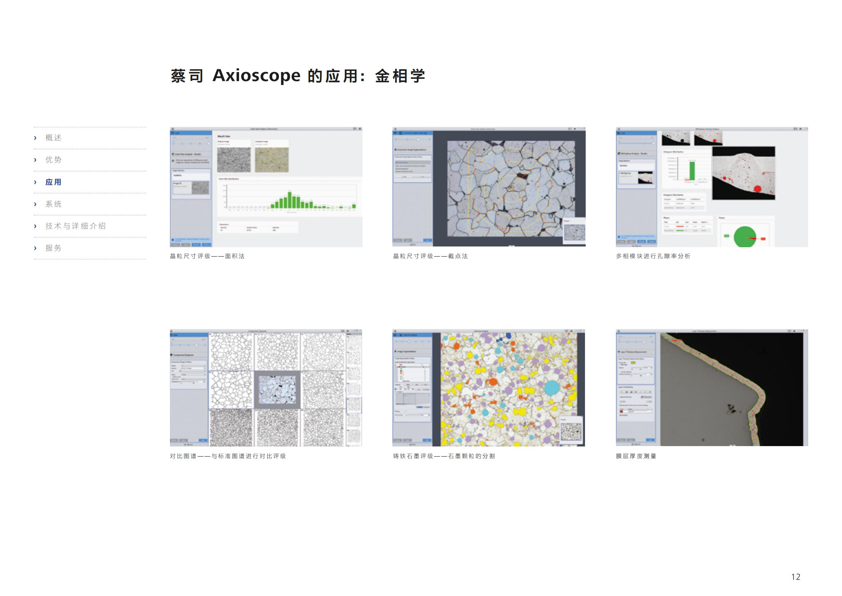Open the 概述 navigation item
Image resolution: width=842 pixels, height=596 pixels.
click(x=54, y=138)
